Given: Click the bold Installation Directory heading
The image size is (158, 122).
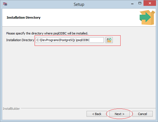Looking at the screenshot, I should (23, 18).
